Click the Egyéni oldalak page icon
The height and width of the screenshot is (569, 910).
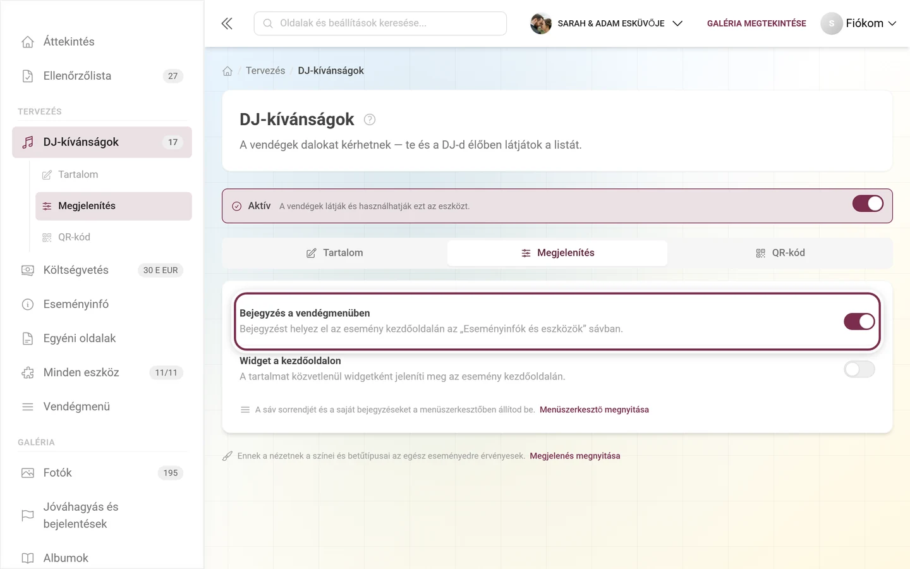pos(28,338)
